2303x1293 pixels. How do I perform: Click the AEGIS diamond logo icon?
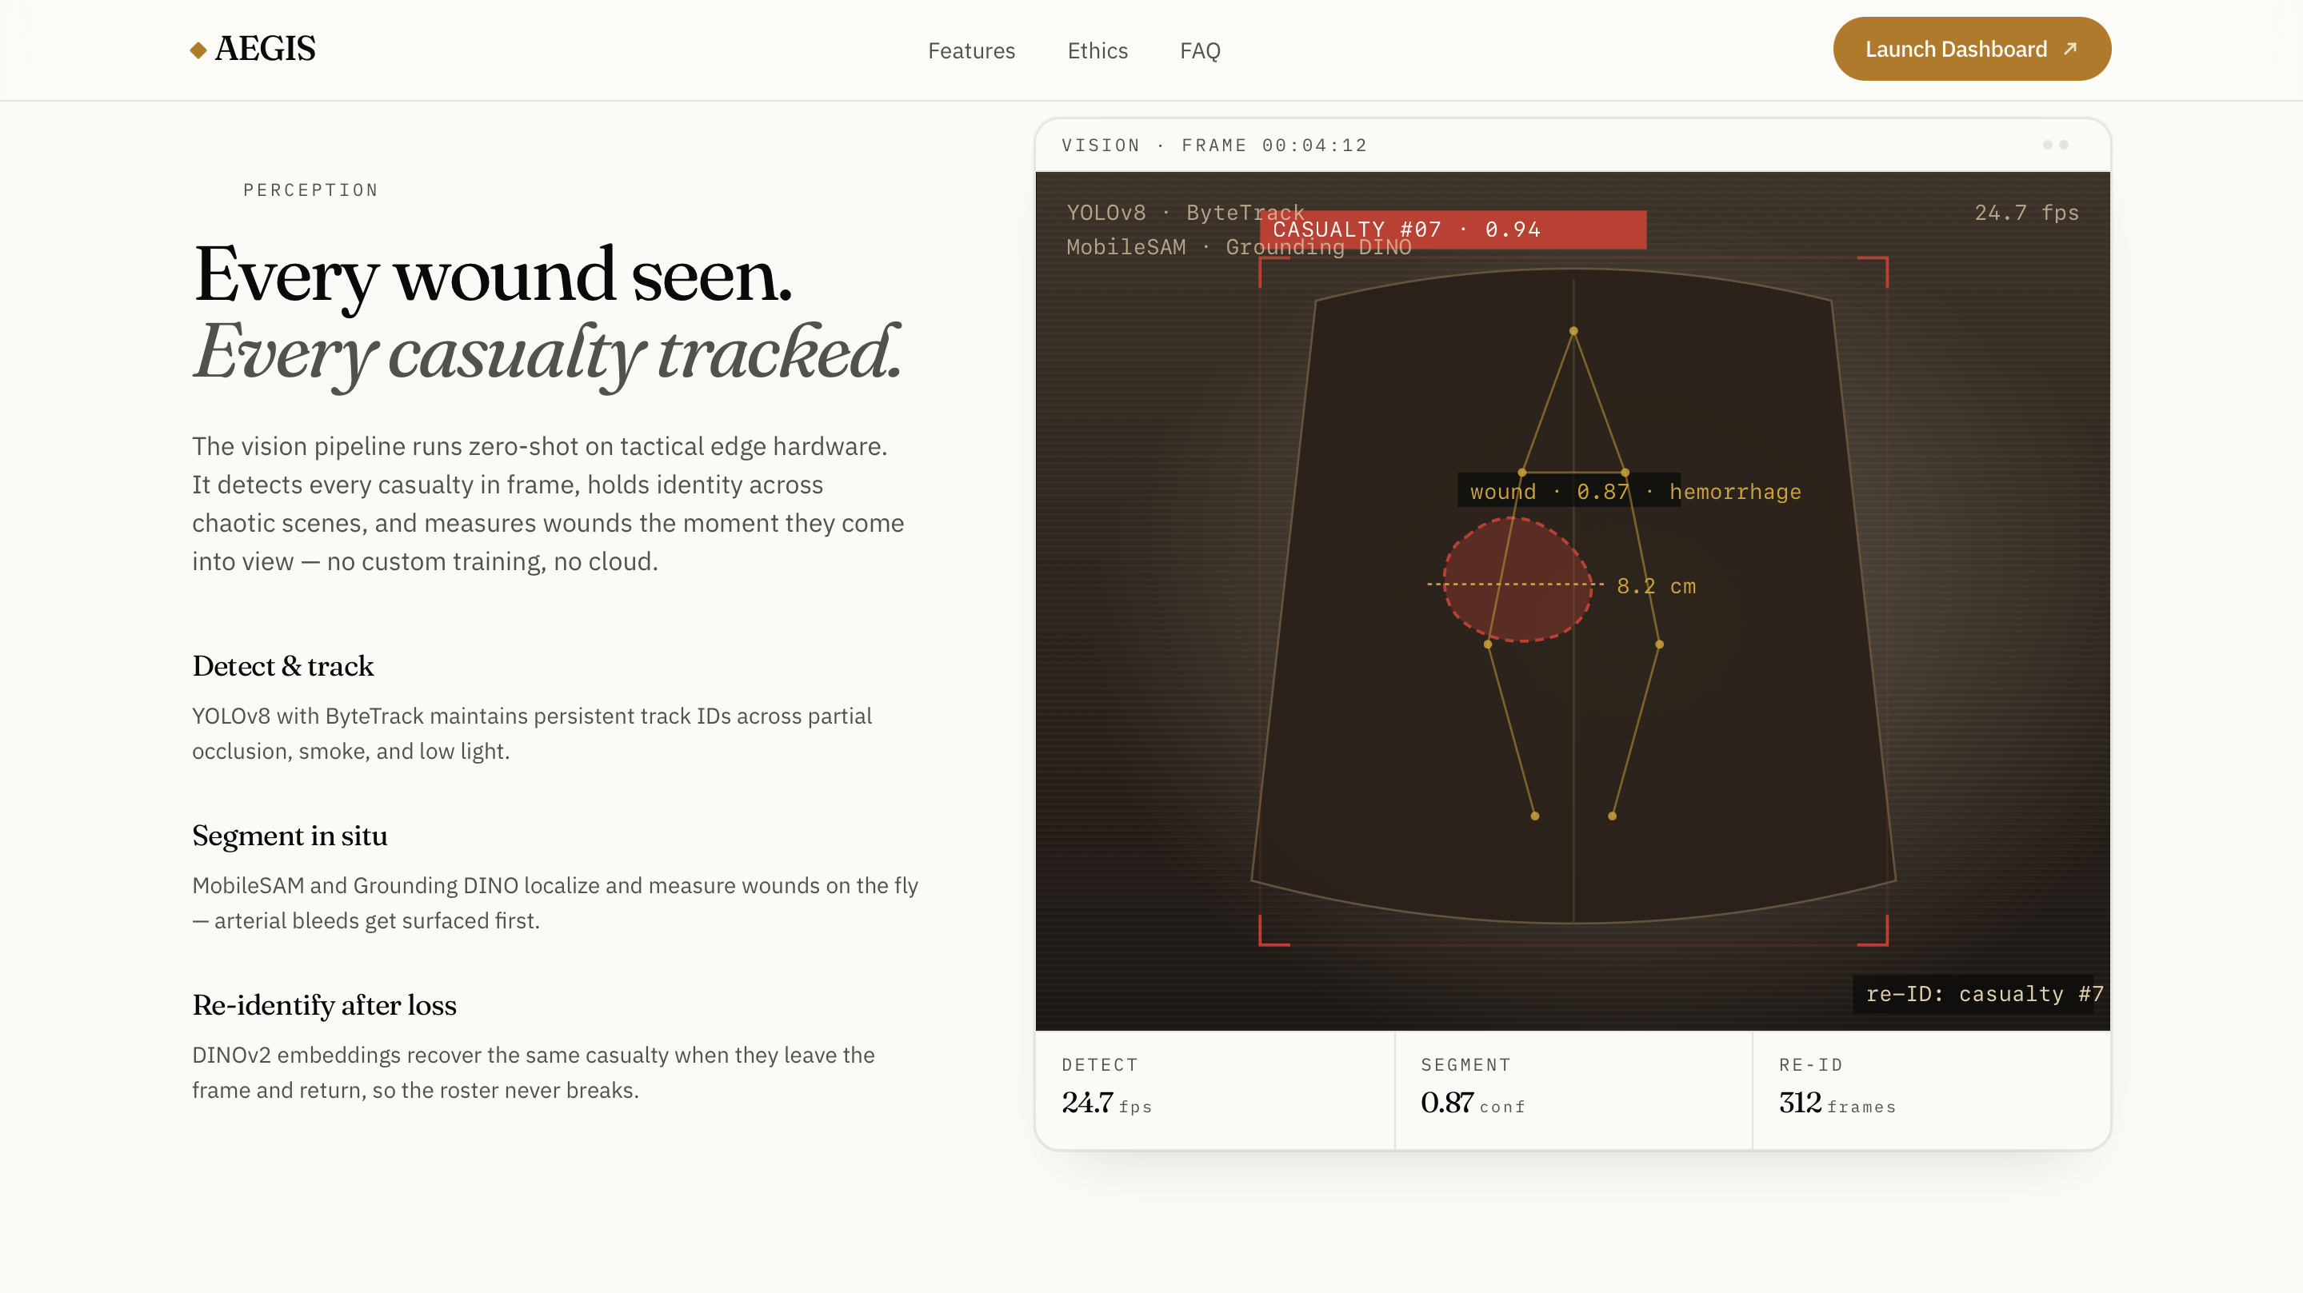pos(198,50)
